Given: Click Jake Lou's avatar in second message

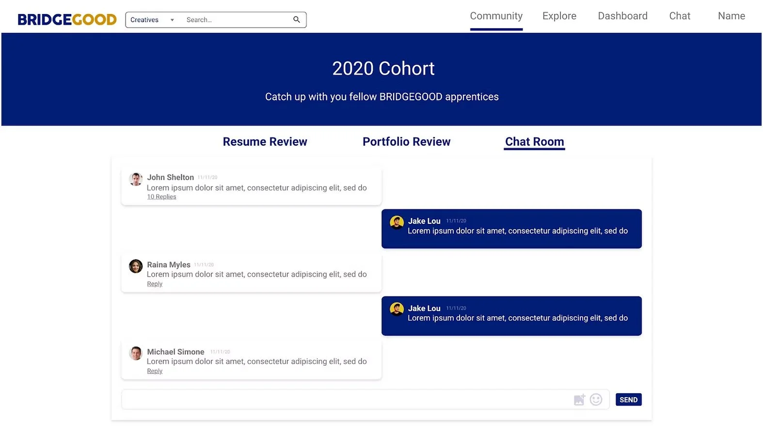Looking at the screenshot, I should pos(397,309).
